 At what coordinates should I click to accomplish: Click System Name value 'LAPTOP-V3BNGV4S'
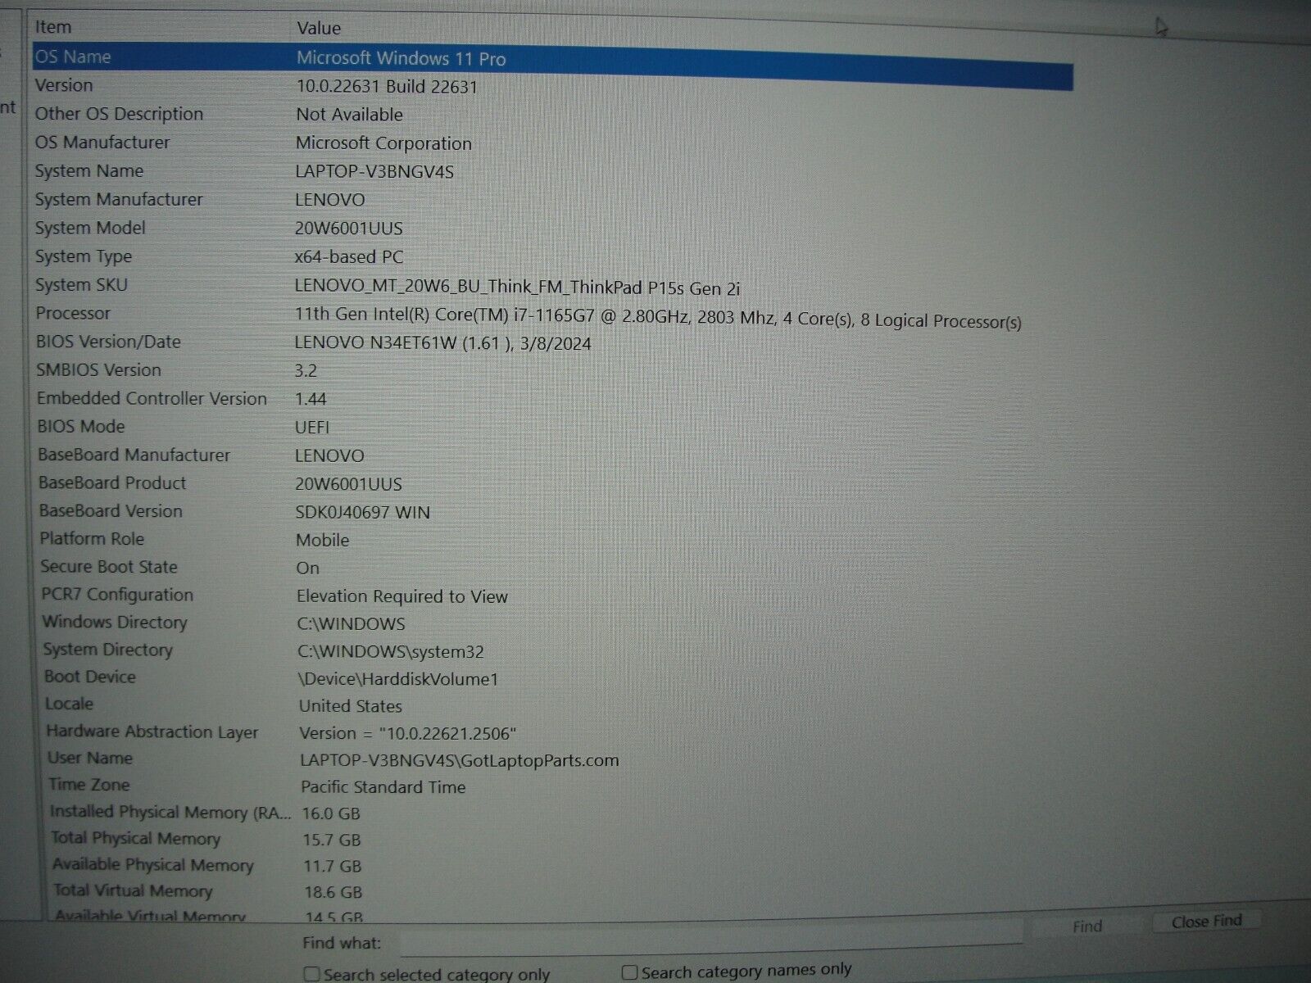point(374,172)
